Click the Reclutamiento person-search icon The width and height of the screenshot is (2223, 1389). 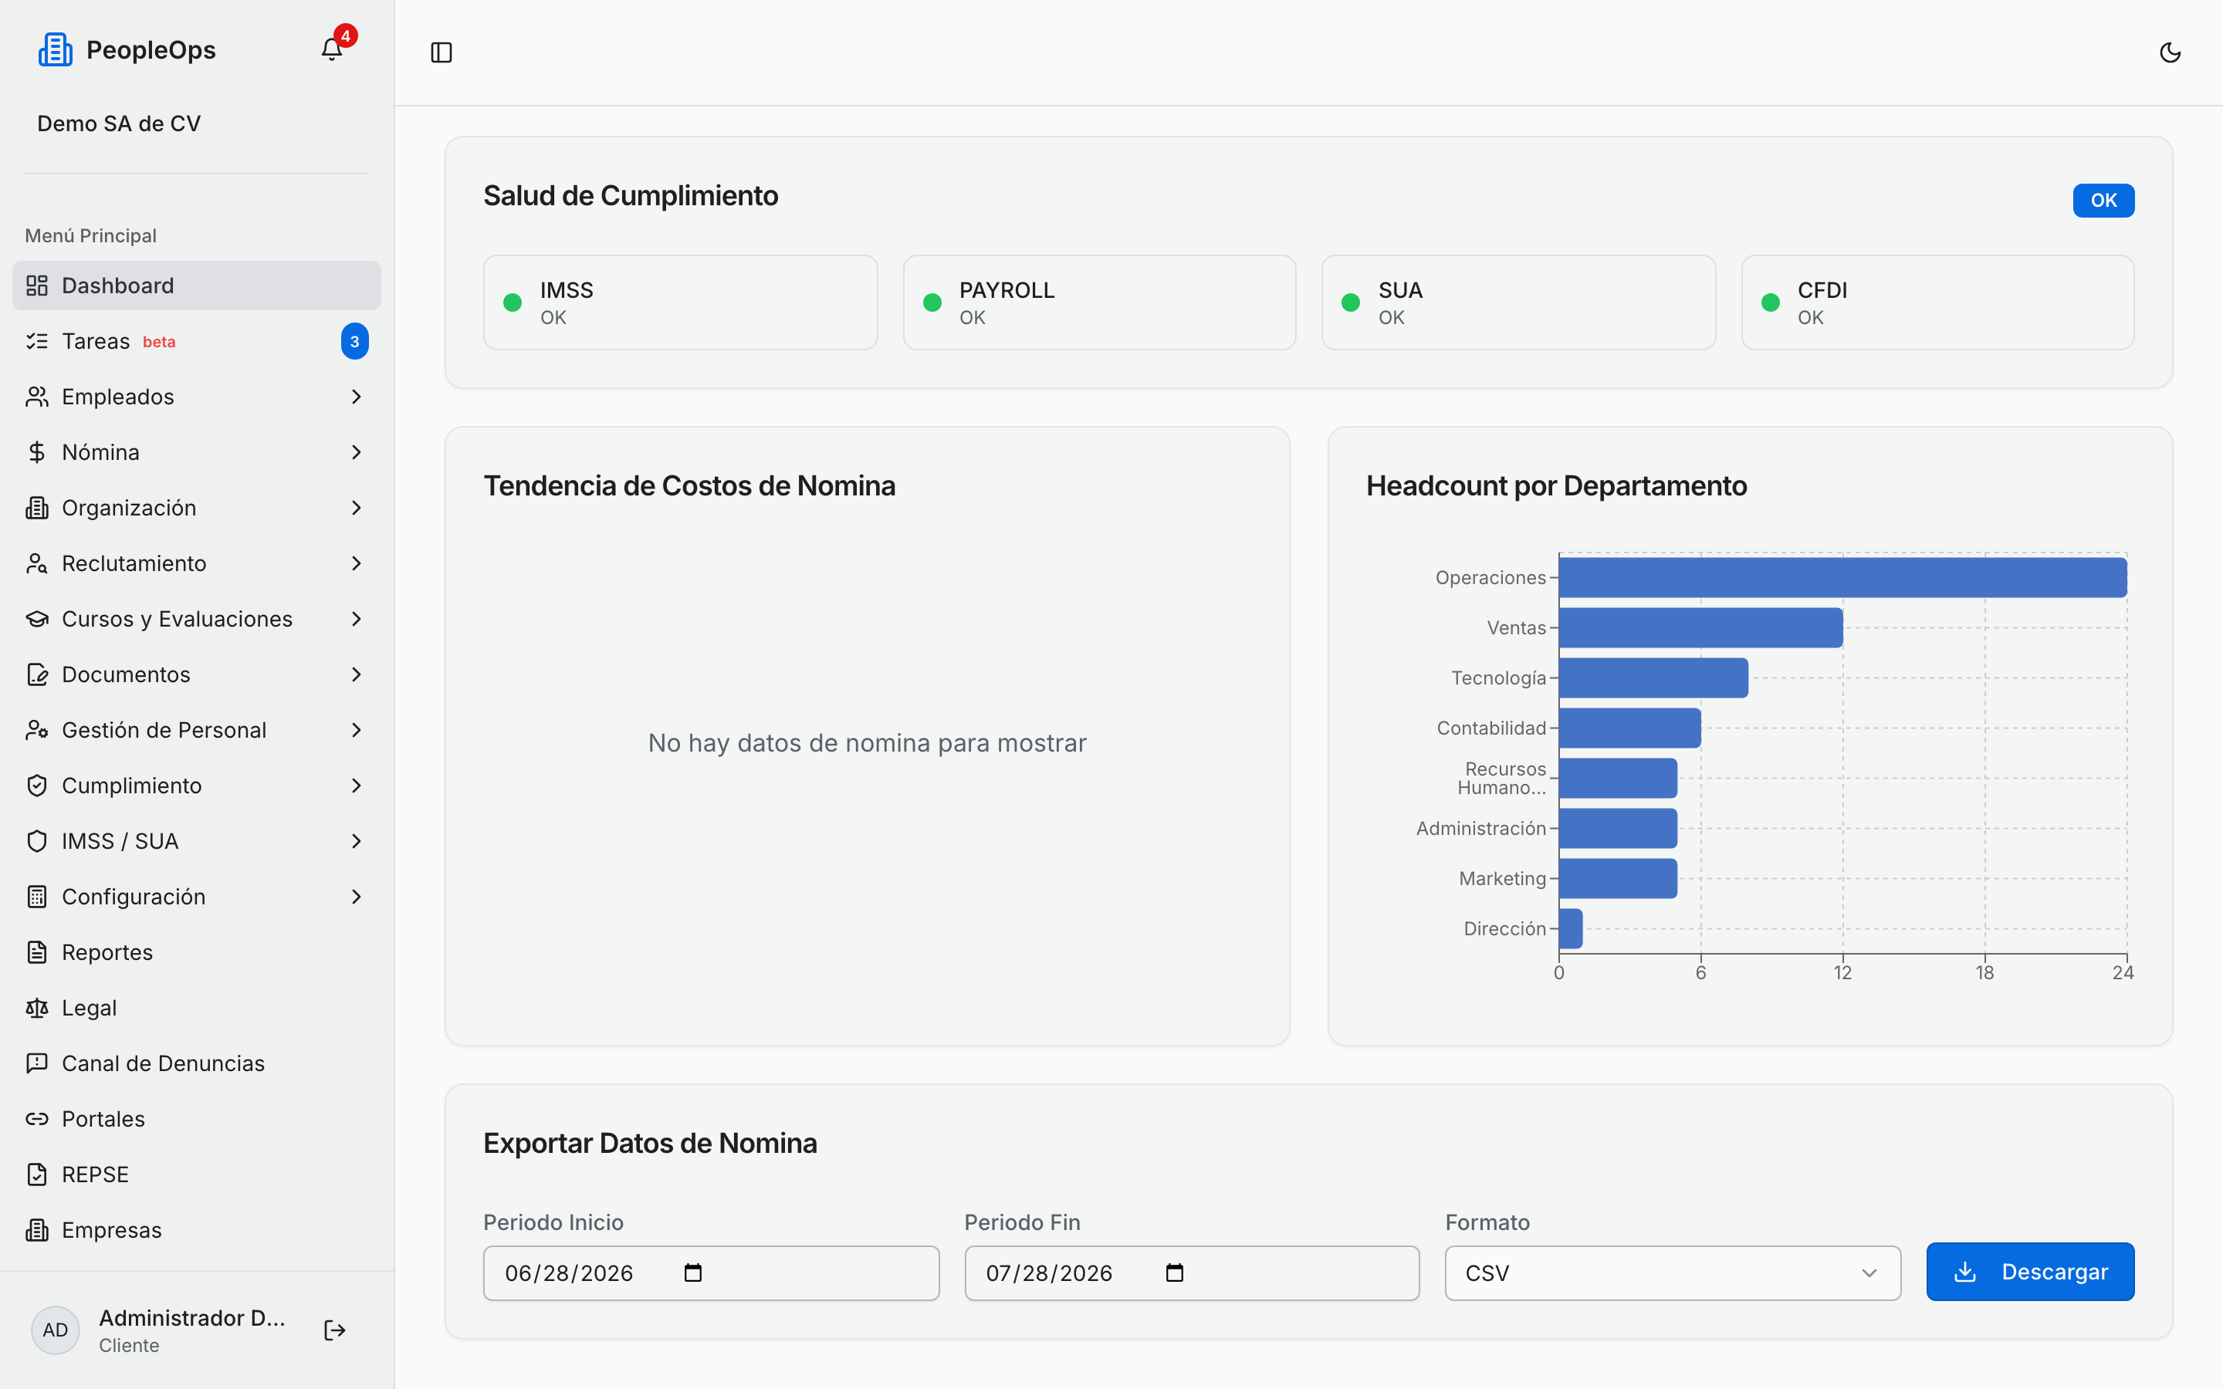coord(37,563)
